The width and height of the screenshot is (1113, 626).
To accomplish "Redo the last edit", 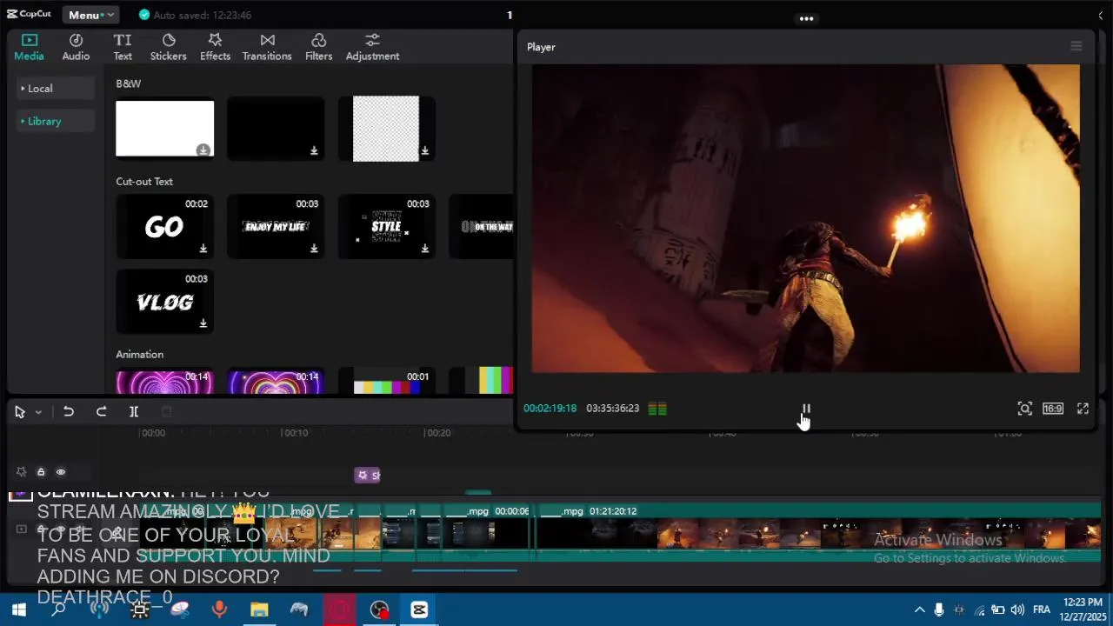I will click(x=101, y=412).
